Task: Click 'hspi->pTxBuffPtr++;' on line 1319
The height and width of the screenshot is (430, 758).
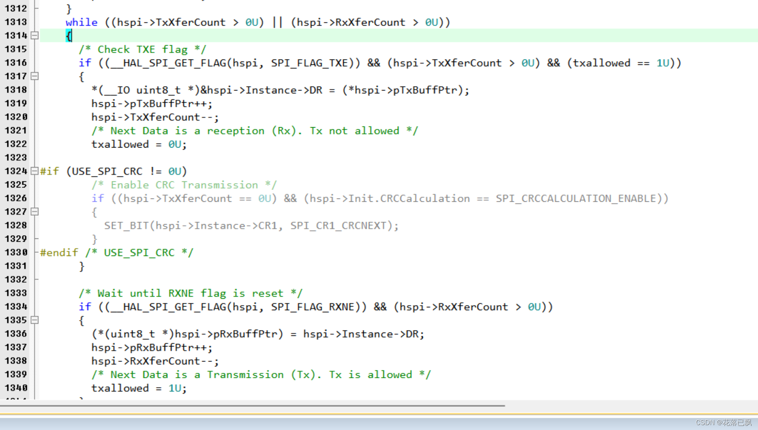Action: coord(152,104)
